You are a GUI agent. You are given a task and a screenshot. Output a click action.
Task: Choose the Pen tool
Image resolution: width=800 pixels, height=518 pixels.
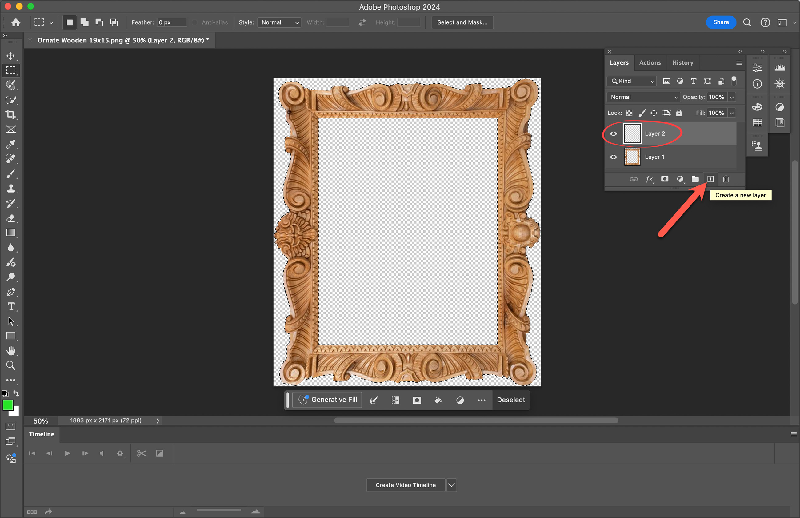(11, 292)
